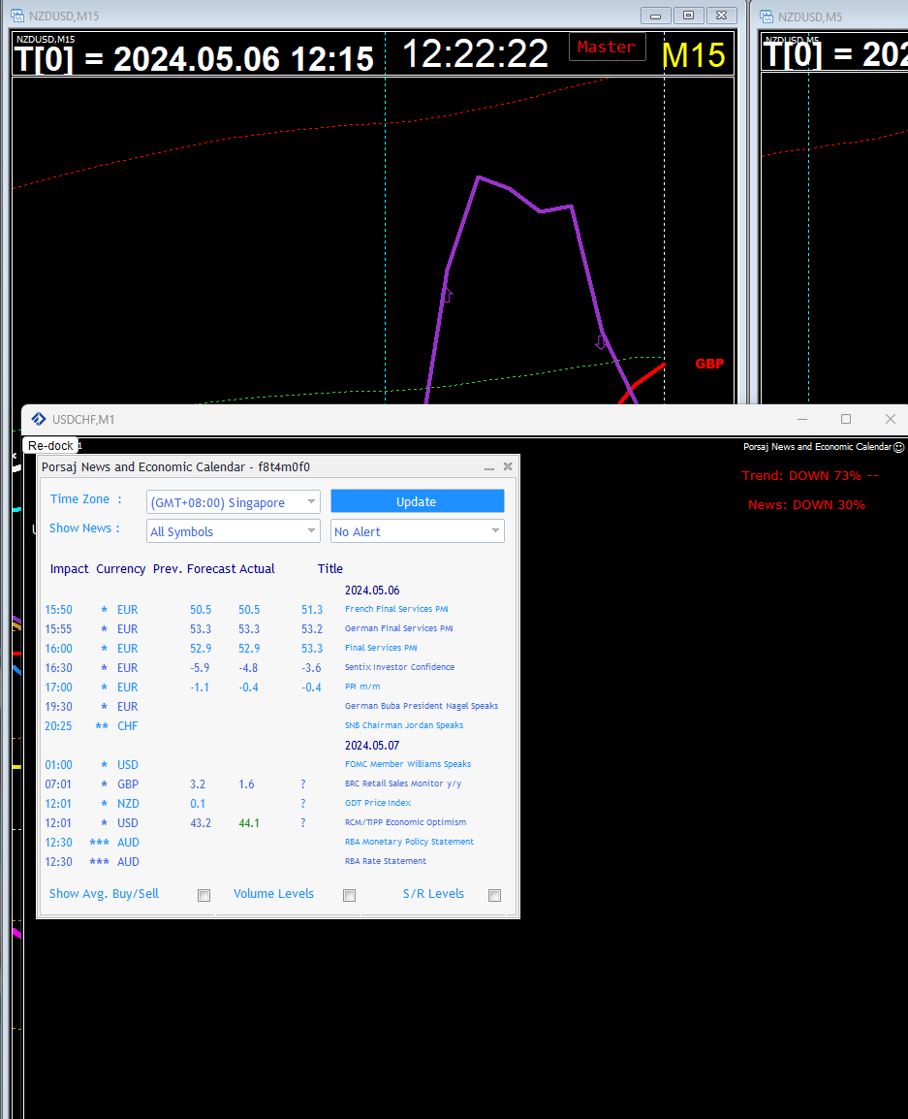Click FOMC Member Williams Speaks title
This screenshot has width=908, height=1119.
click(x=408, y=763)
